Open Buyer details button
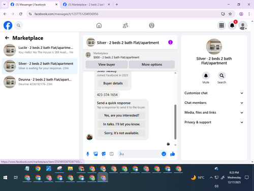Screen dimensions: 254x191 click(x=113, y=84)
